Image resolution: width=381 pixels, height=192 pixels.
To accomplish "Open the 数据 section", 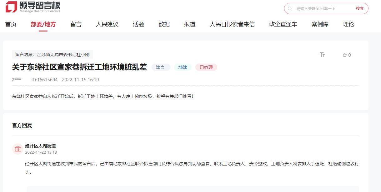I will (x=164, y=24).
